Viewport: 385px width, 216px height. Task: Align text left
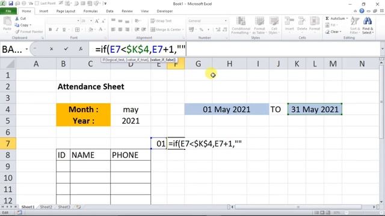click(113, 29)
